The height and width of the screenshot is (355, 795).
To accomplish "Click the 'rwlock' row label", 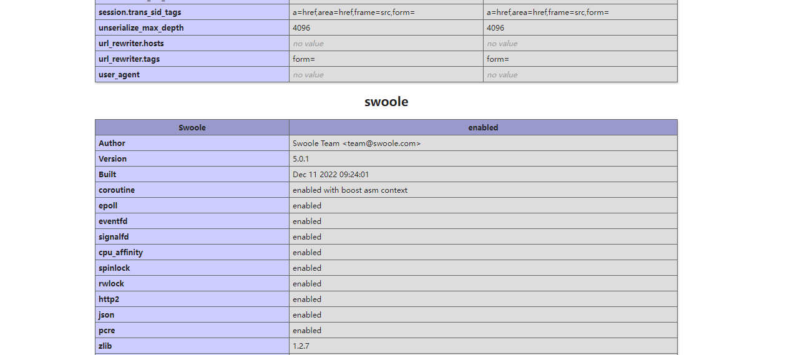I will pos(111,283).
